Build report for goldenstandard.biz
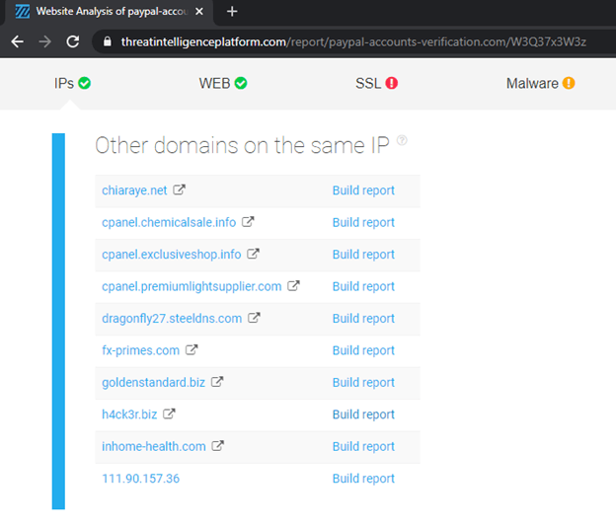 click(363, 383)
